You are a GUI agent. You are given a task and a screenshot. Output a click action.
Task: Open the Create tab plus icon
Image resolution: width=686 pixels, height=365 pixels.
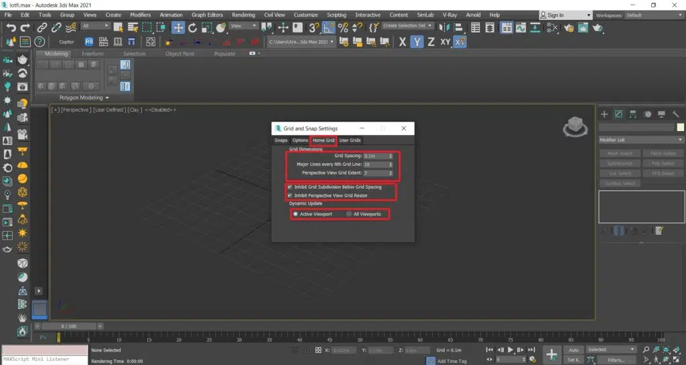click(604, 114)
